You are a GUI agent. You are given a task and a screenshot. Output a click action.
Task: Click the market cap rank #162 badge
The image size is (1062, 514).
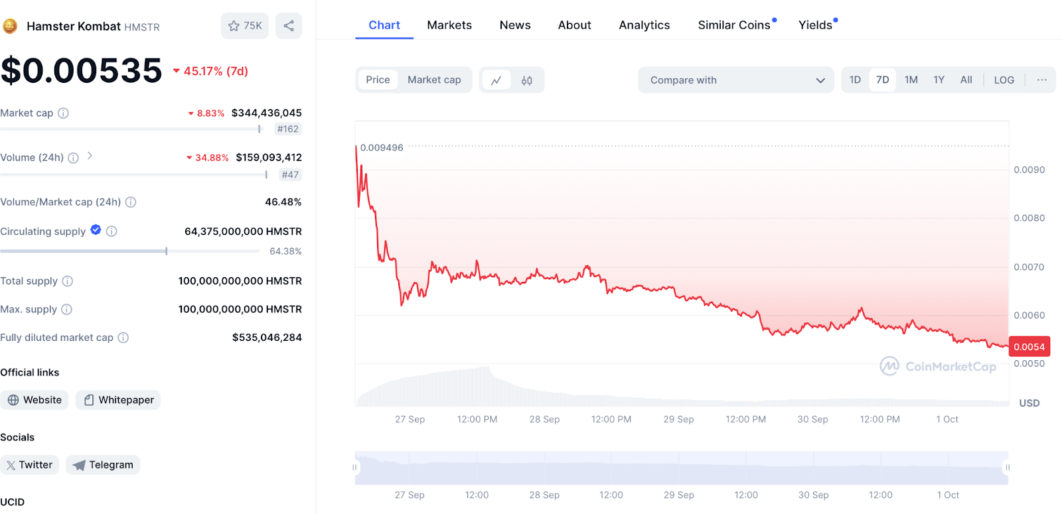[x=288, y=129]
